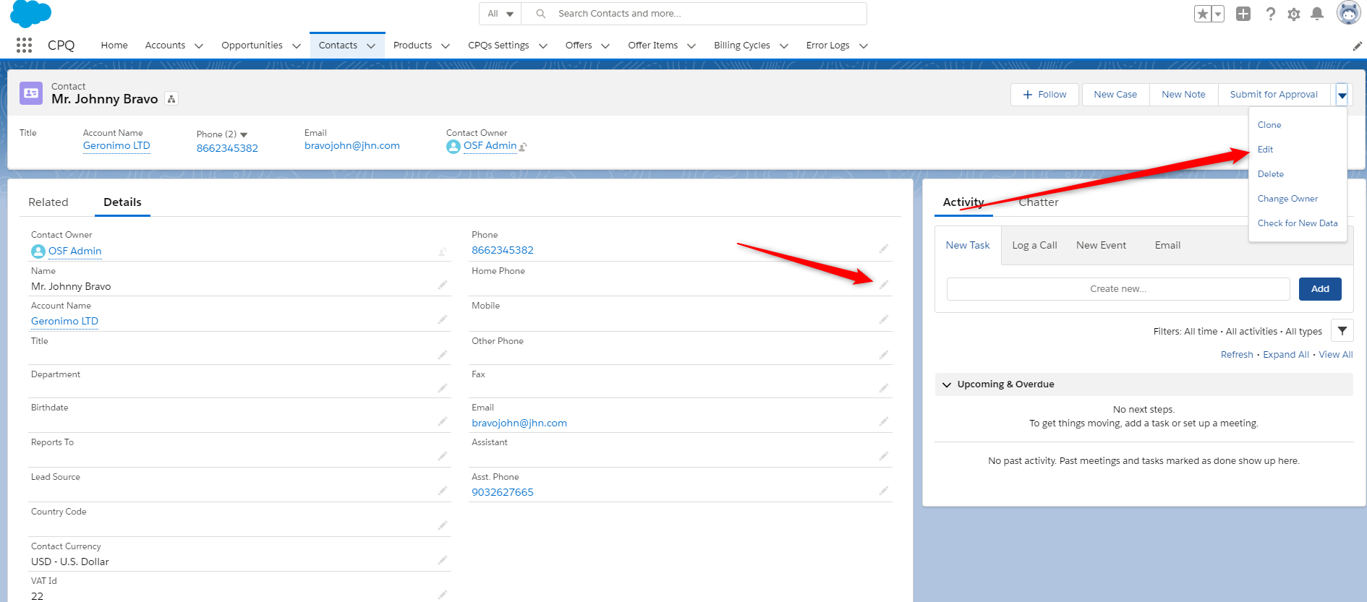Click the New Case button
This screenshot has width=1367, height=602.
1115,95
